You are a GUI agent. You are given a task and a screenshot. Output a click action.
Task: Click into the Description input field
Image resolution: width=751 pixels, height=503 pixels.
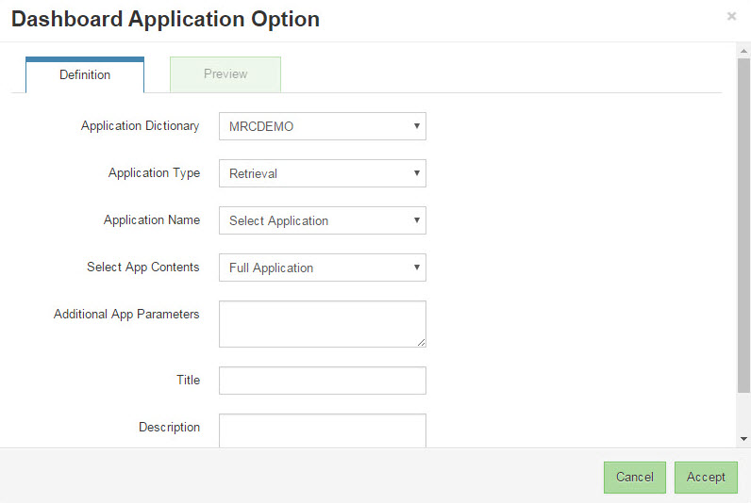(323, 430)
